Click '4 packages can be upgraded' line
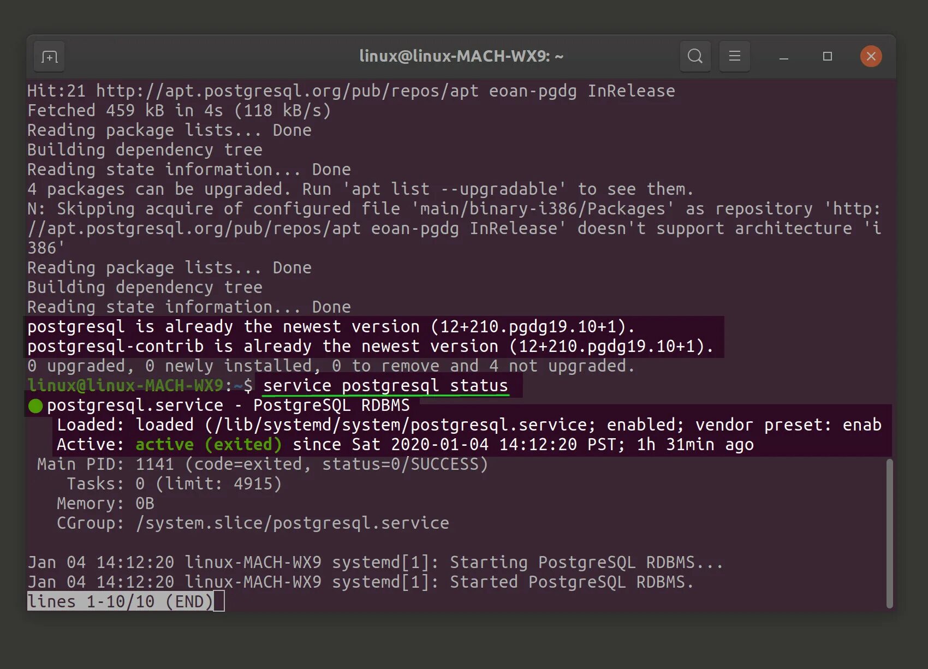This screenshot has height=669, width=928. click(360, 189)
